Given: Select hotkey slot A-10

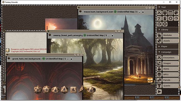Looking at the screenshot, I should [137, 97].
